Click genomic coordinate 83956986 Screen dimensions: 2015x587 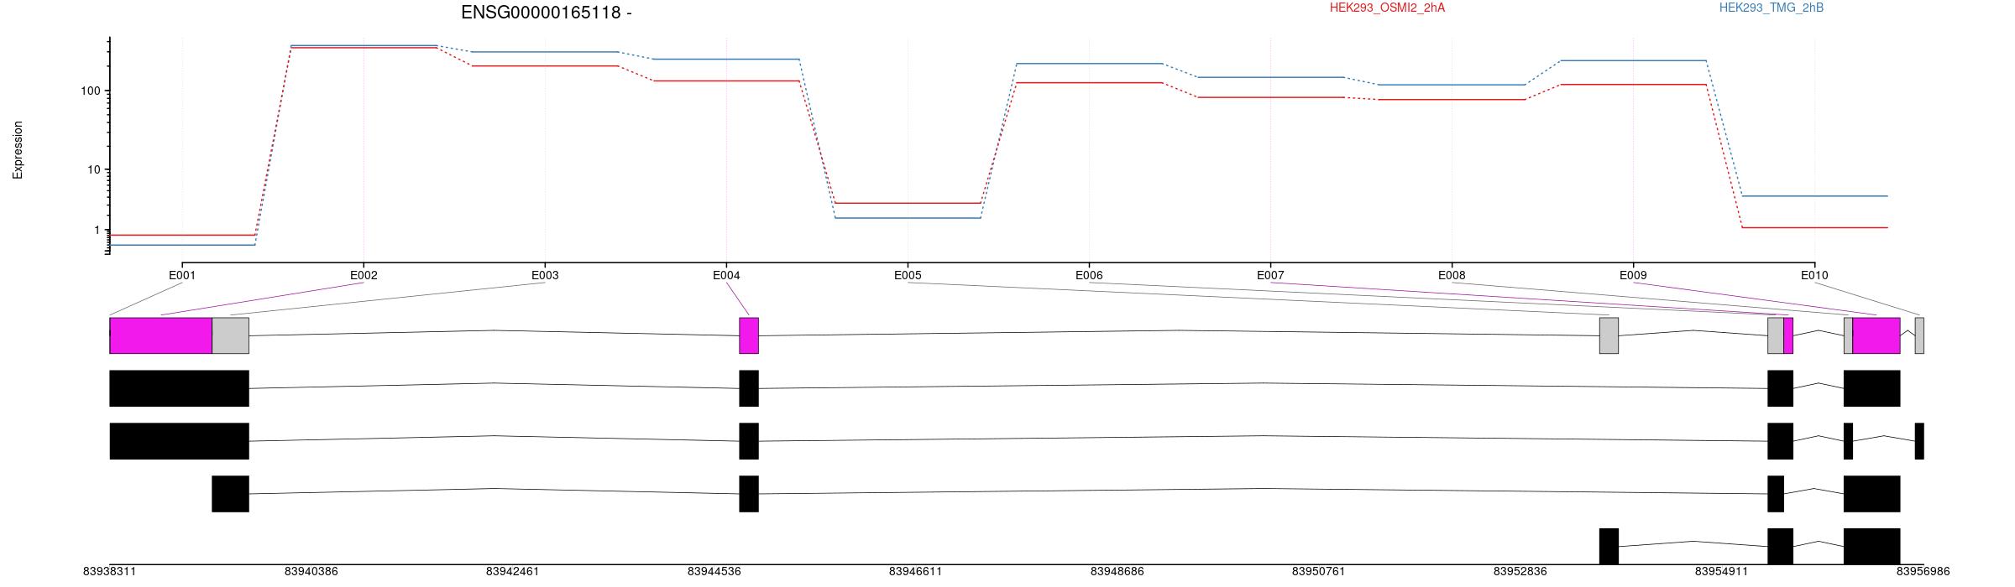[1923, 572]
